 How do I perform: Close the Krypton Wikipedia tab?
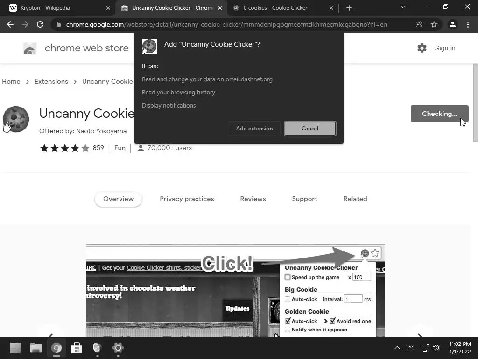[108, 8]
